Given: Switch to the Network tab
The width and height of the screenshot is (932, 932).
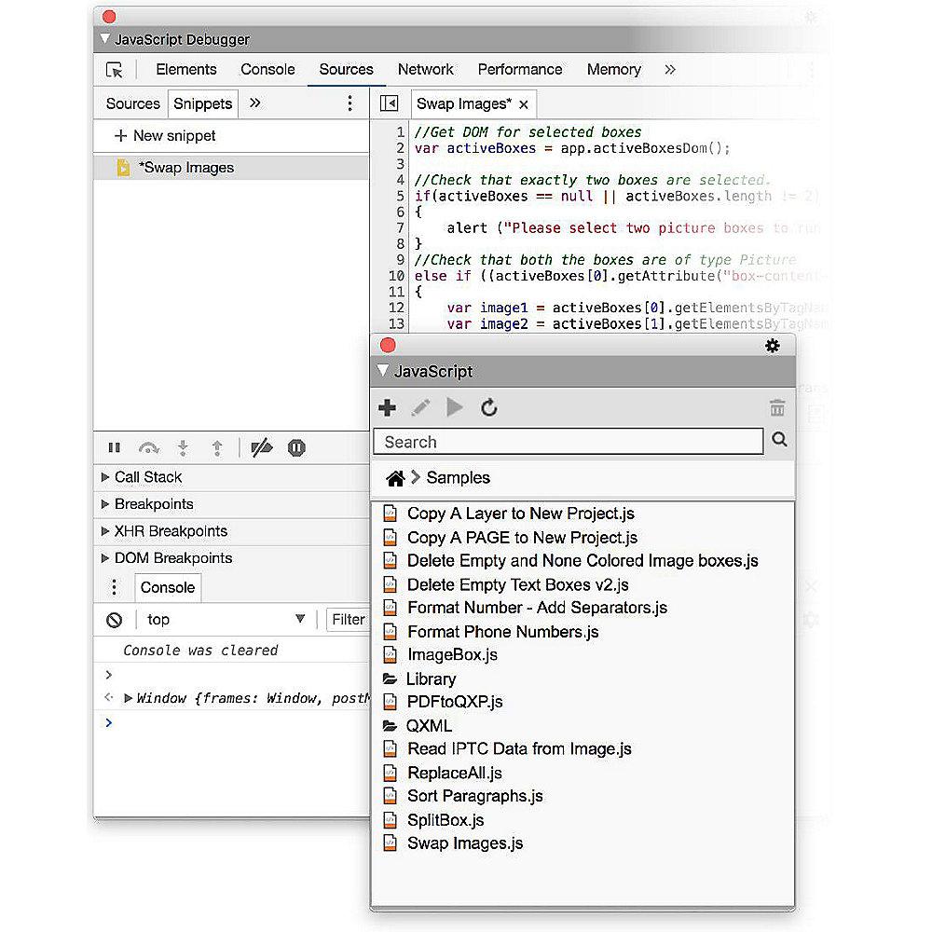Looking at the screenshot, I should click(425, 70).
